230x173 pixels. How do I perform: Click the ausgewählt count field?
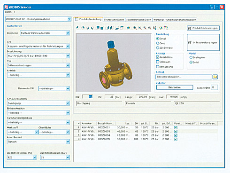(215, 87)
